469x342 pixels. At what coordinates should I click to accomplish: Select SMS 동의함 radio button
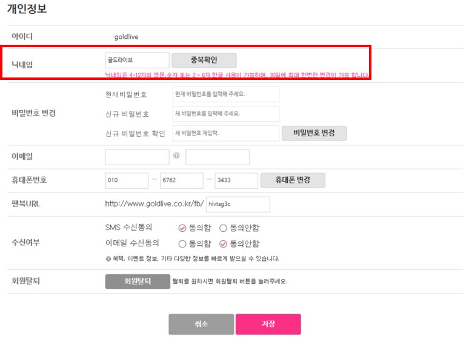click(x=182, y=228)
